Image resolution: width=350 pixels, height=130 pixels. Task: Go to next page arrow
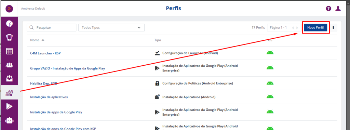tap(297, 28)
